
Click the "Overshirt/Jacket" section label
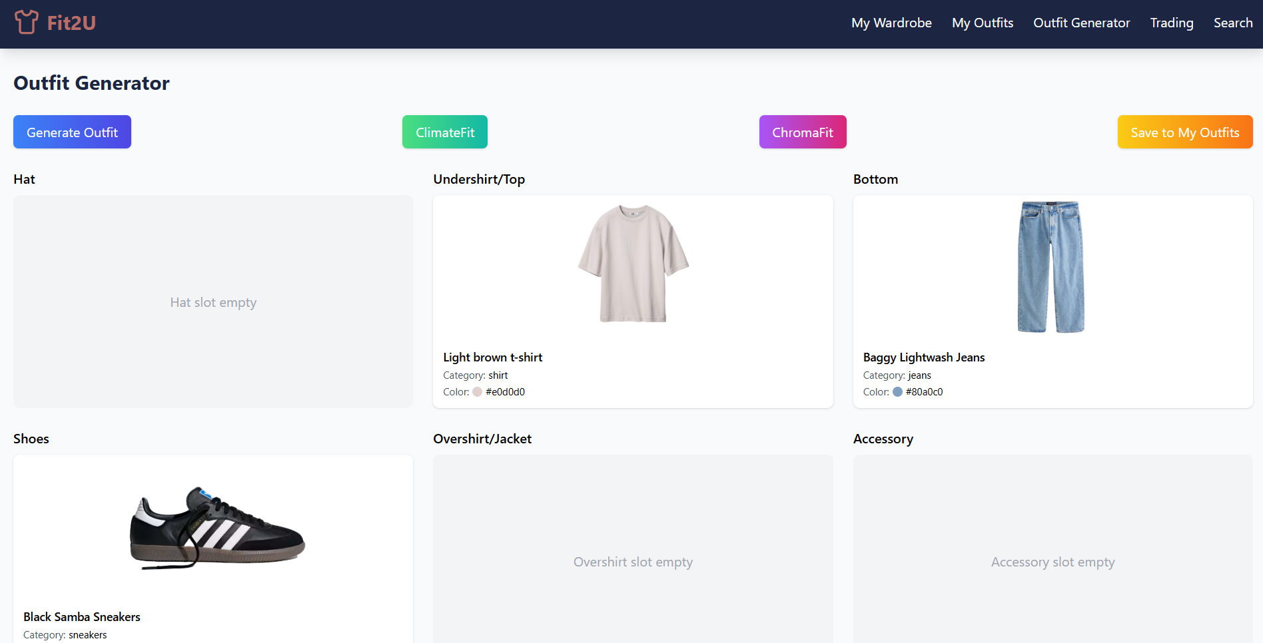coord(482,439)
